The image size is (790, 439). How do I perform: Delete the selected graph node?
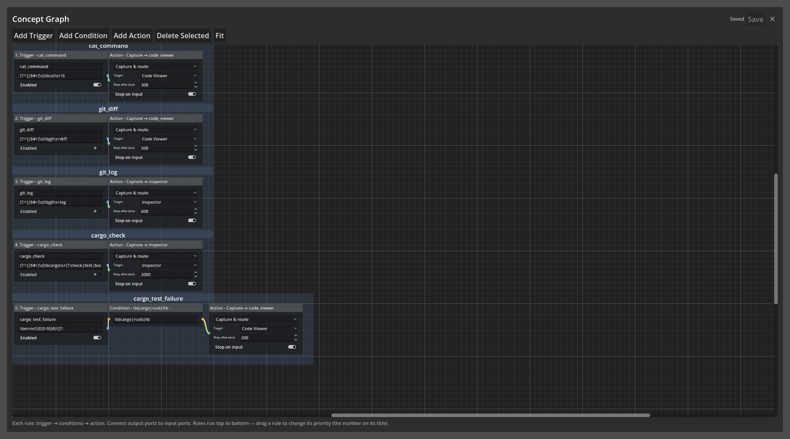183,36
